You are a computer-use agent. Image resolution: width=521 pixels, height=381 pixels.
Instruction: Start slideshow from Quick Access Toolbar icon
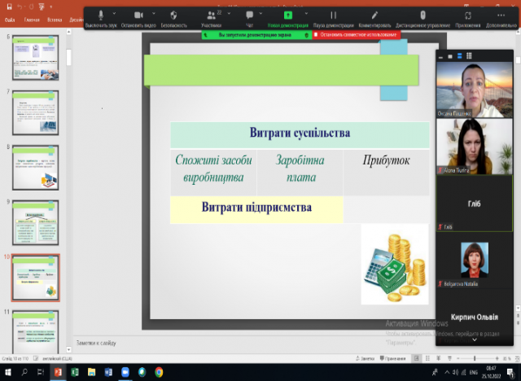42,7
